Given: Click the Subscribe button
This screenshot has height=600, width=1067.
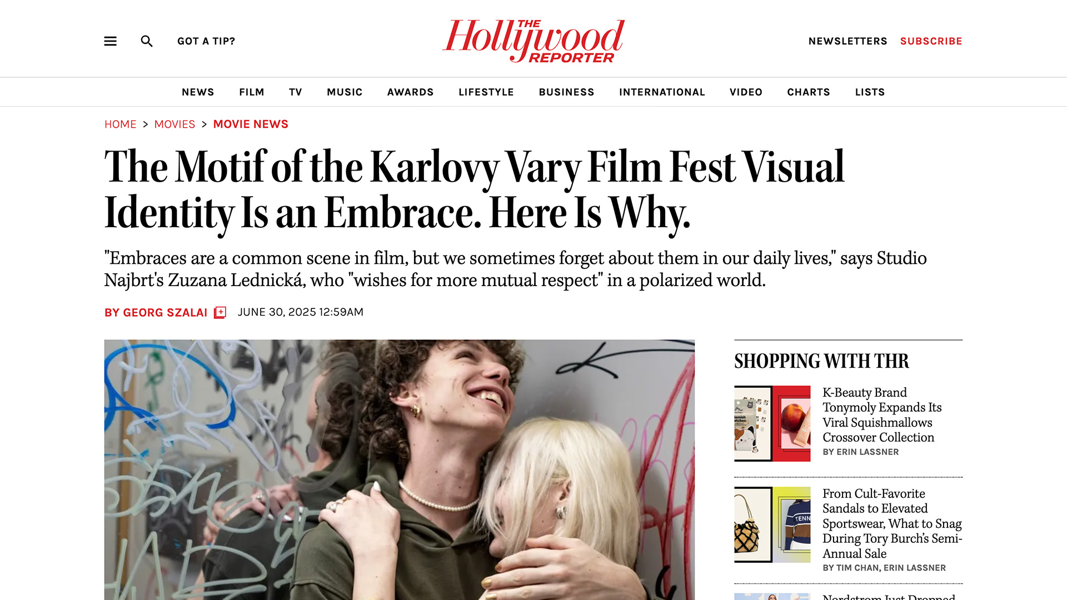Looking at the screenshot, I should click(931, 41).
